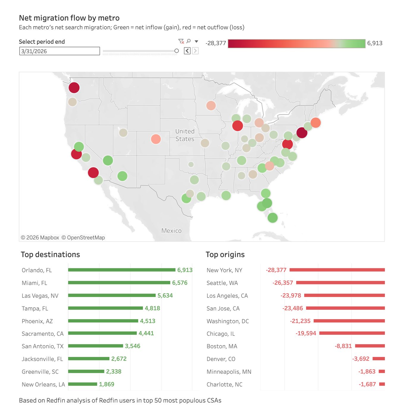
Task: Open the period filter options dropdown arrow
Action: click(x=196, y=41)
